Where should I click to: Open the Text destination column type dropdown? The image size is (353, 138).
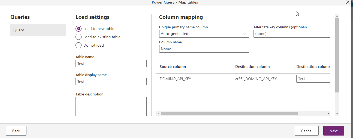(x=313, y=79)
